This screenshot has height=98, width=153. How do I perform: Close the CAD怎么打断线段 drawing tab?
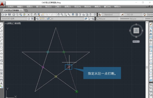21,10
